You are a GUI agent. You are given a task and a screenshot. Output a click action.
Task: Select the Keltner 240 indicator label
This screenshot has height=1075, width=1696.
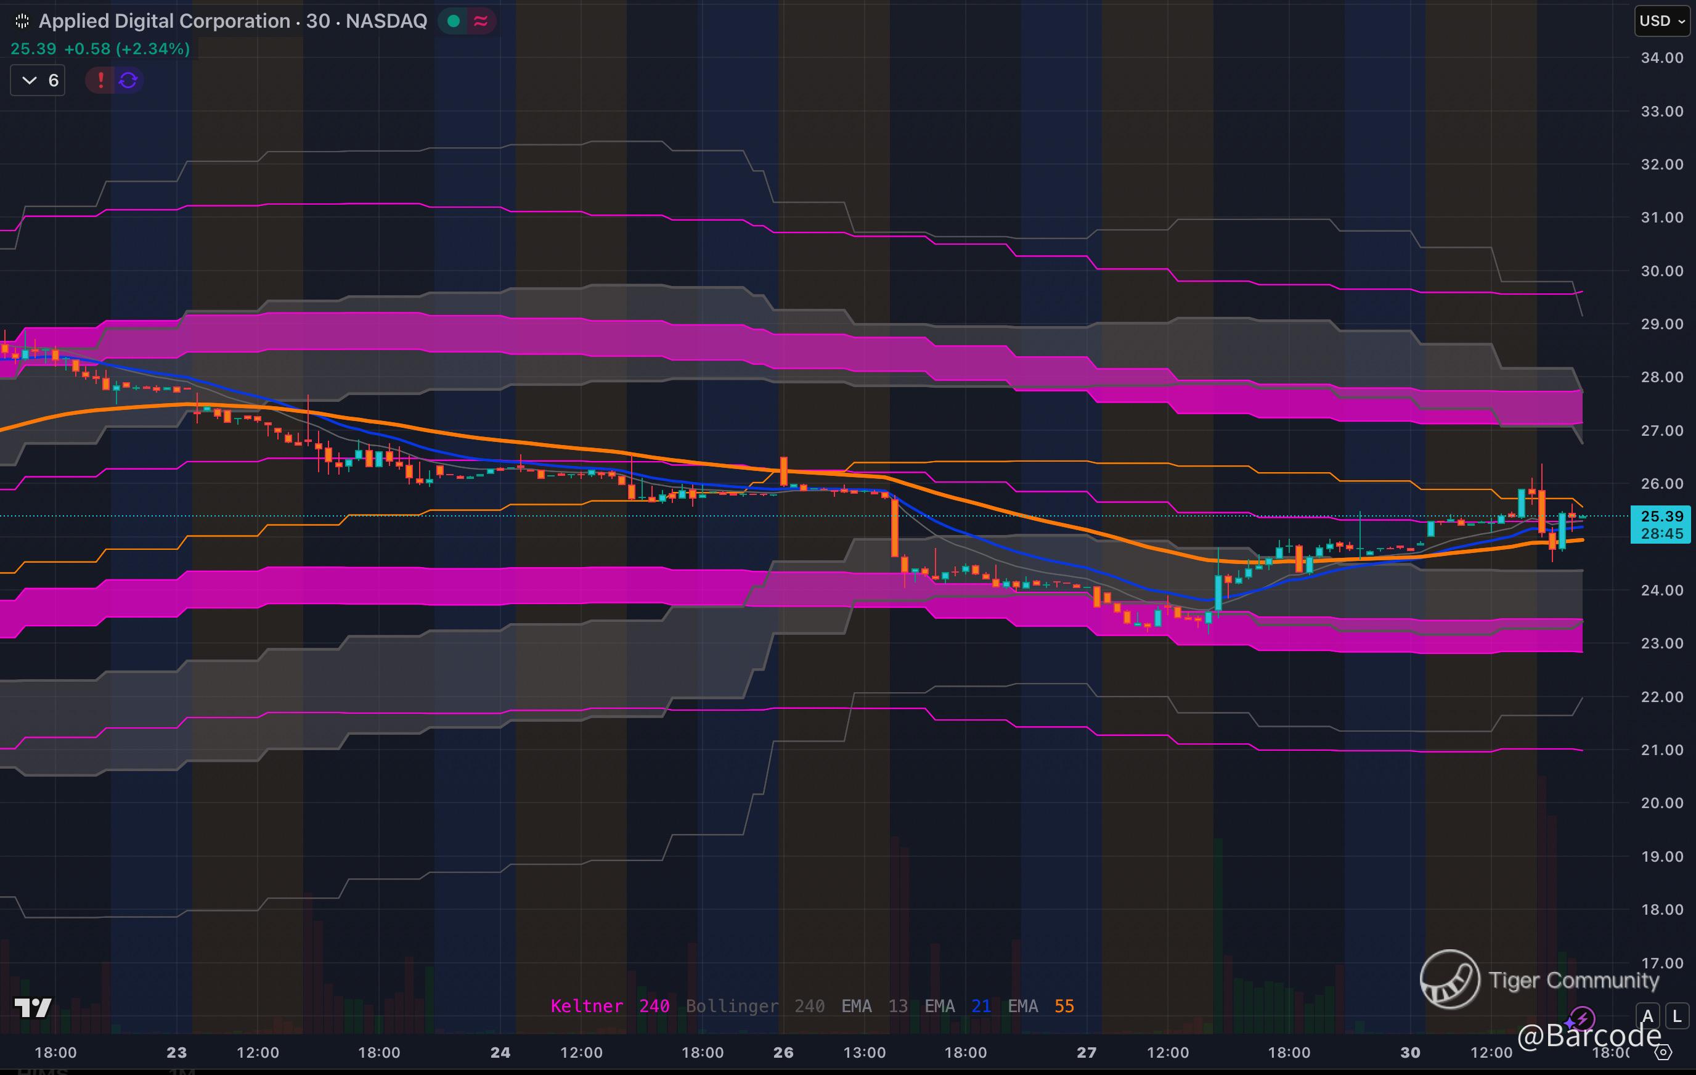point(609,1006)
